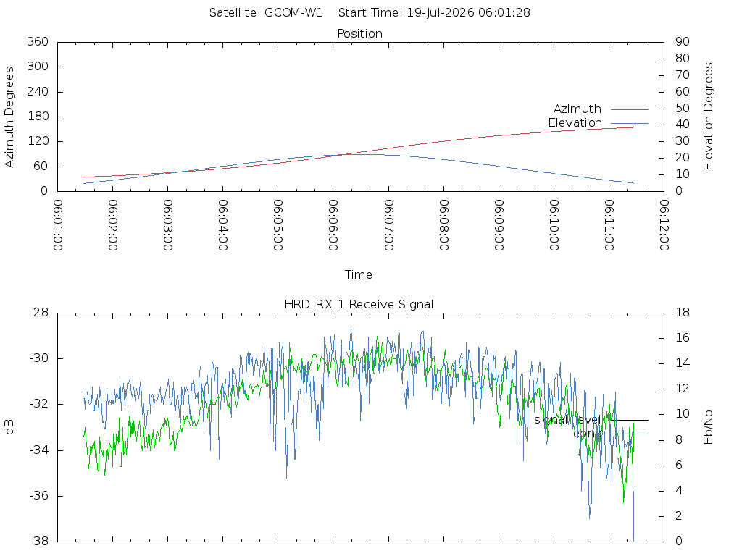Click the 'HRD_RX_1 Receive Signal' chart title

pyautogui.click(x=359, y=305)
